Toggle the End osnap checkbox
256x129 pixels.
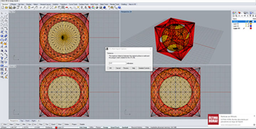coord(2,124)
